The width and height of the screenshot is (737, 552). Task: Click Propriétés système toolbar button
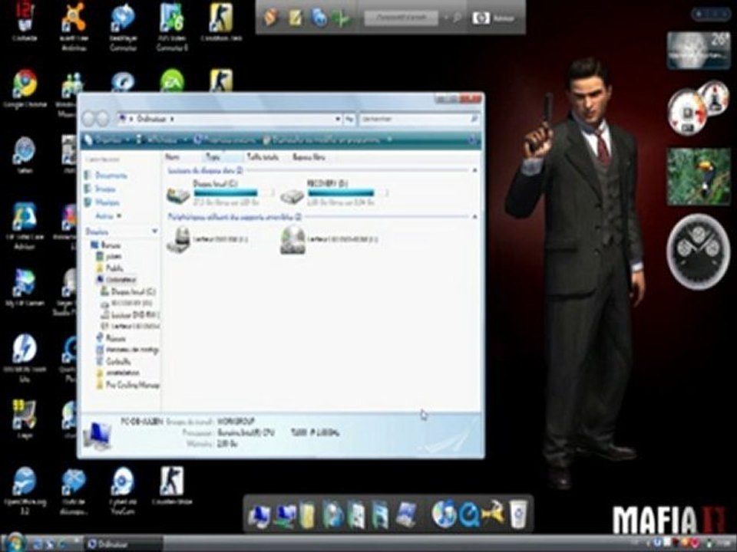[225, 140]
